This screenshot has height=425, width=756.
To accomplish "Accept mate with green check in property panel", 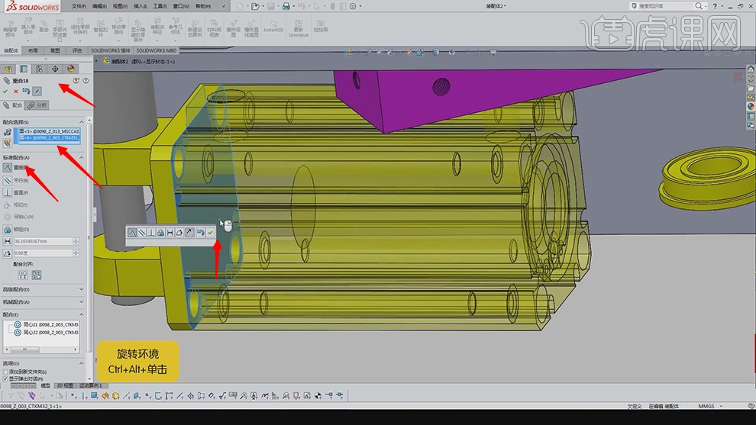I will point(6,91).
